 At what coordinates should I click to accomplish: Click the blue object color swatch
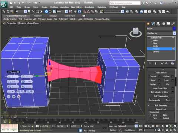tap(174, 28)
